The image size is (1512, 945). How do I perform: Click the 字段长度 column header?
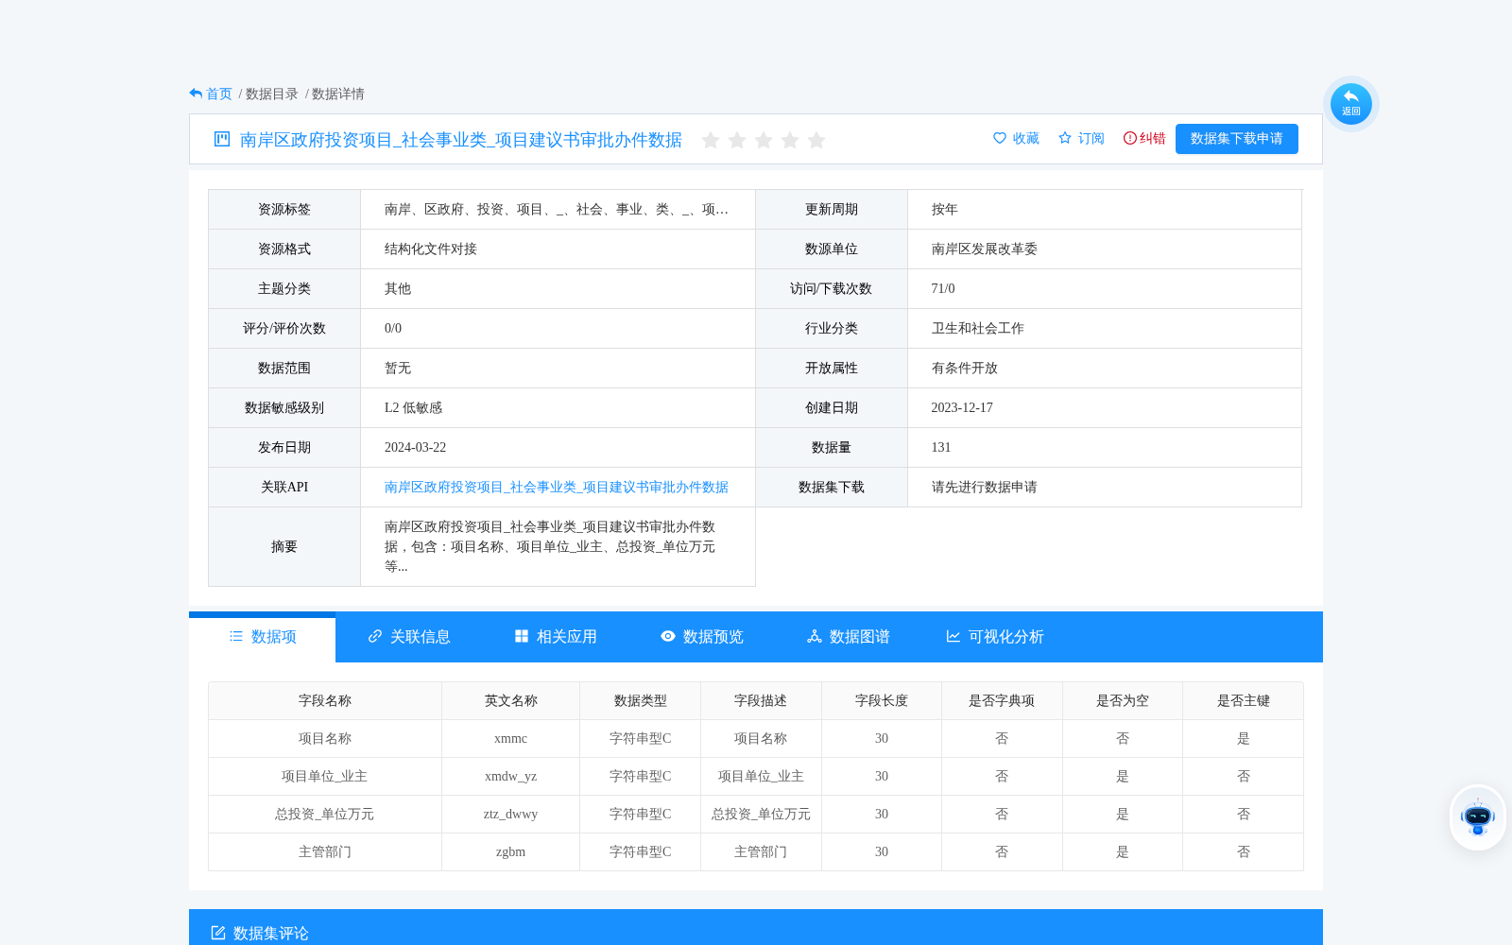882,700
